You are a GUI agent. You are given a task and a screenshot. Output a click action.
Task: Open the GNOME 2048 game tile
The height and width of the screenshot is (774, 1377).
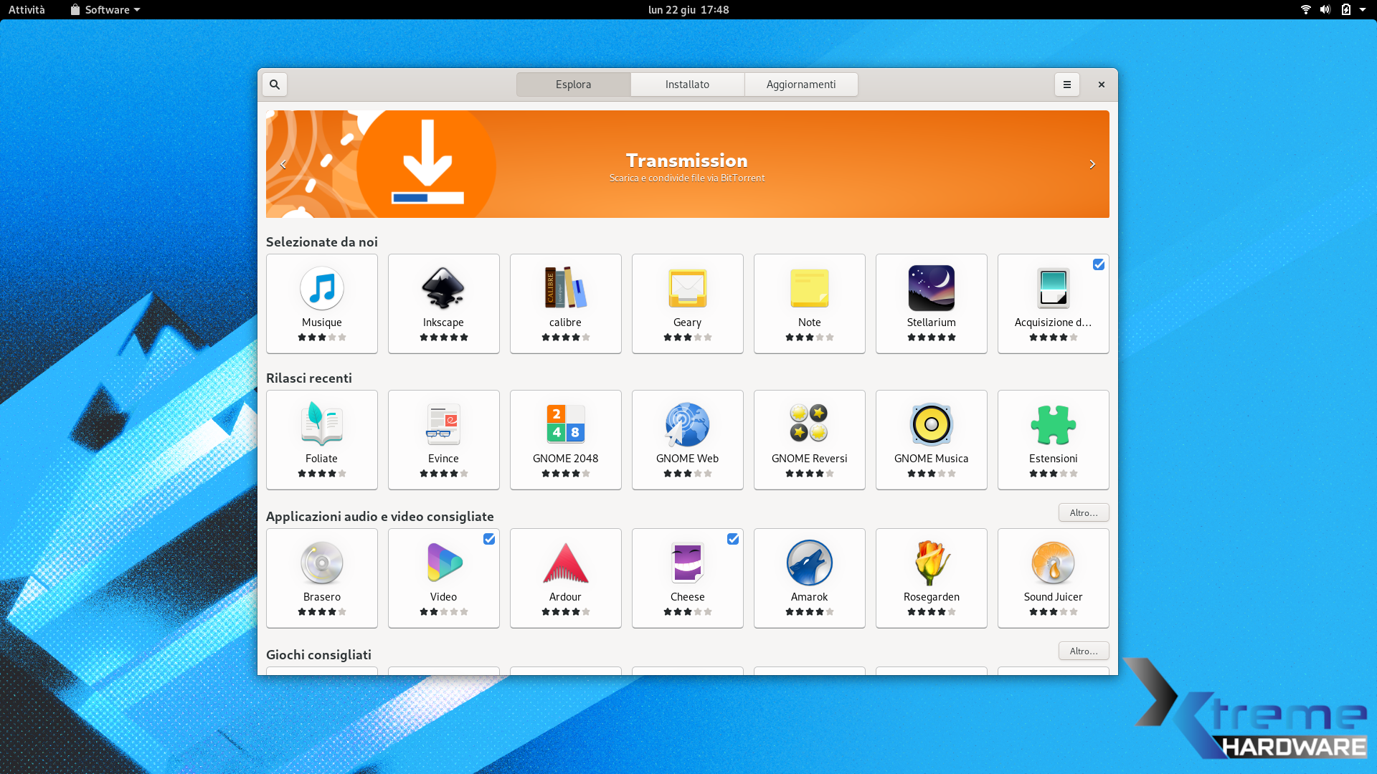[565, 439]
